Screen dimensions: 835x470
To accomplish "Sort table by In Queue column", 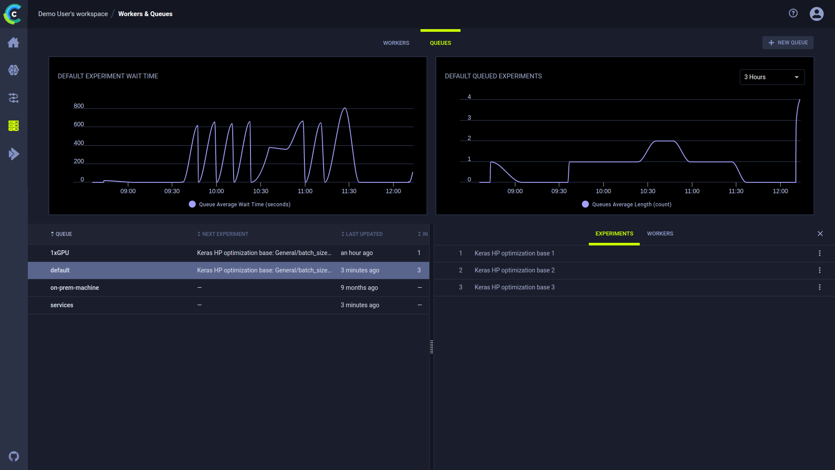I will click(x=423, y=234).
